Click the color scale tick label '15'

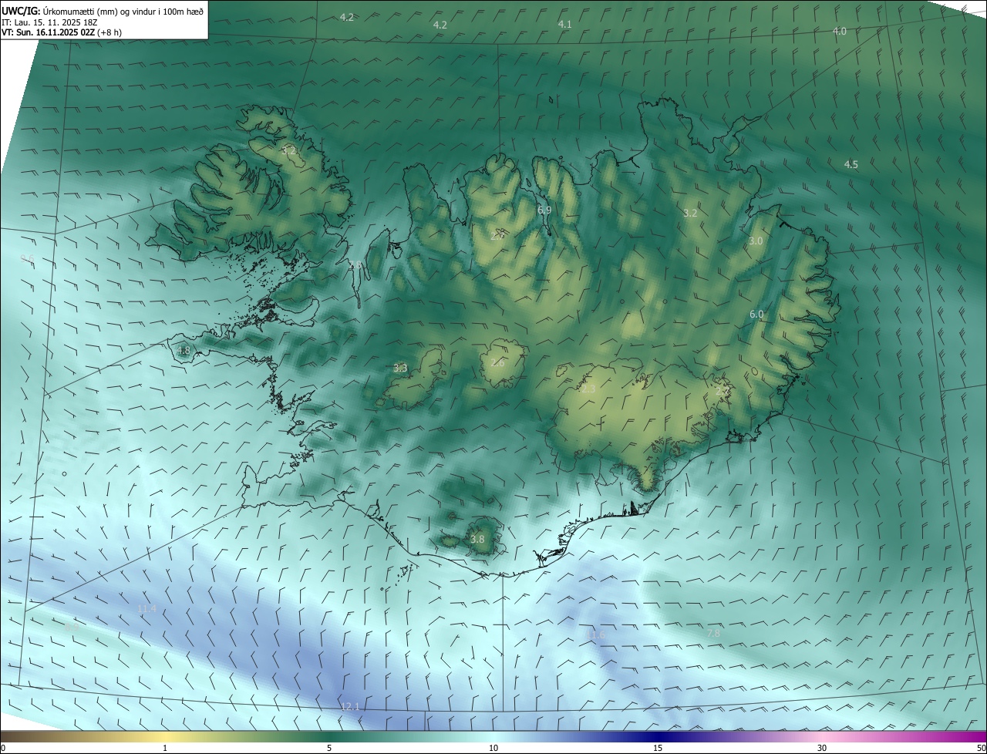point(658,748)
